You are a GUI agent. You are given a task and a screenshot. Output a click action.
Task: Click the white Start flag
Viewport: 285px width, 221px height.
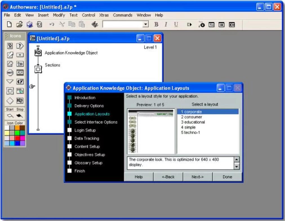point(10,116)
